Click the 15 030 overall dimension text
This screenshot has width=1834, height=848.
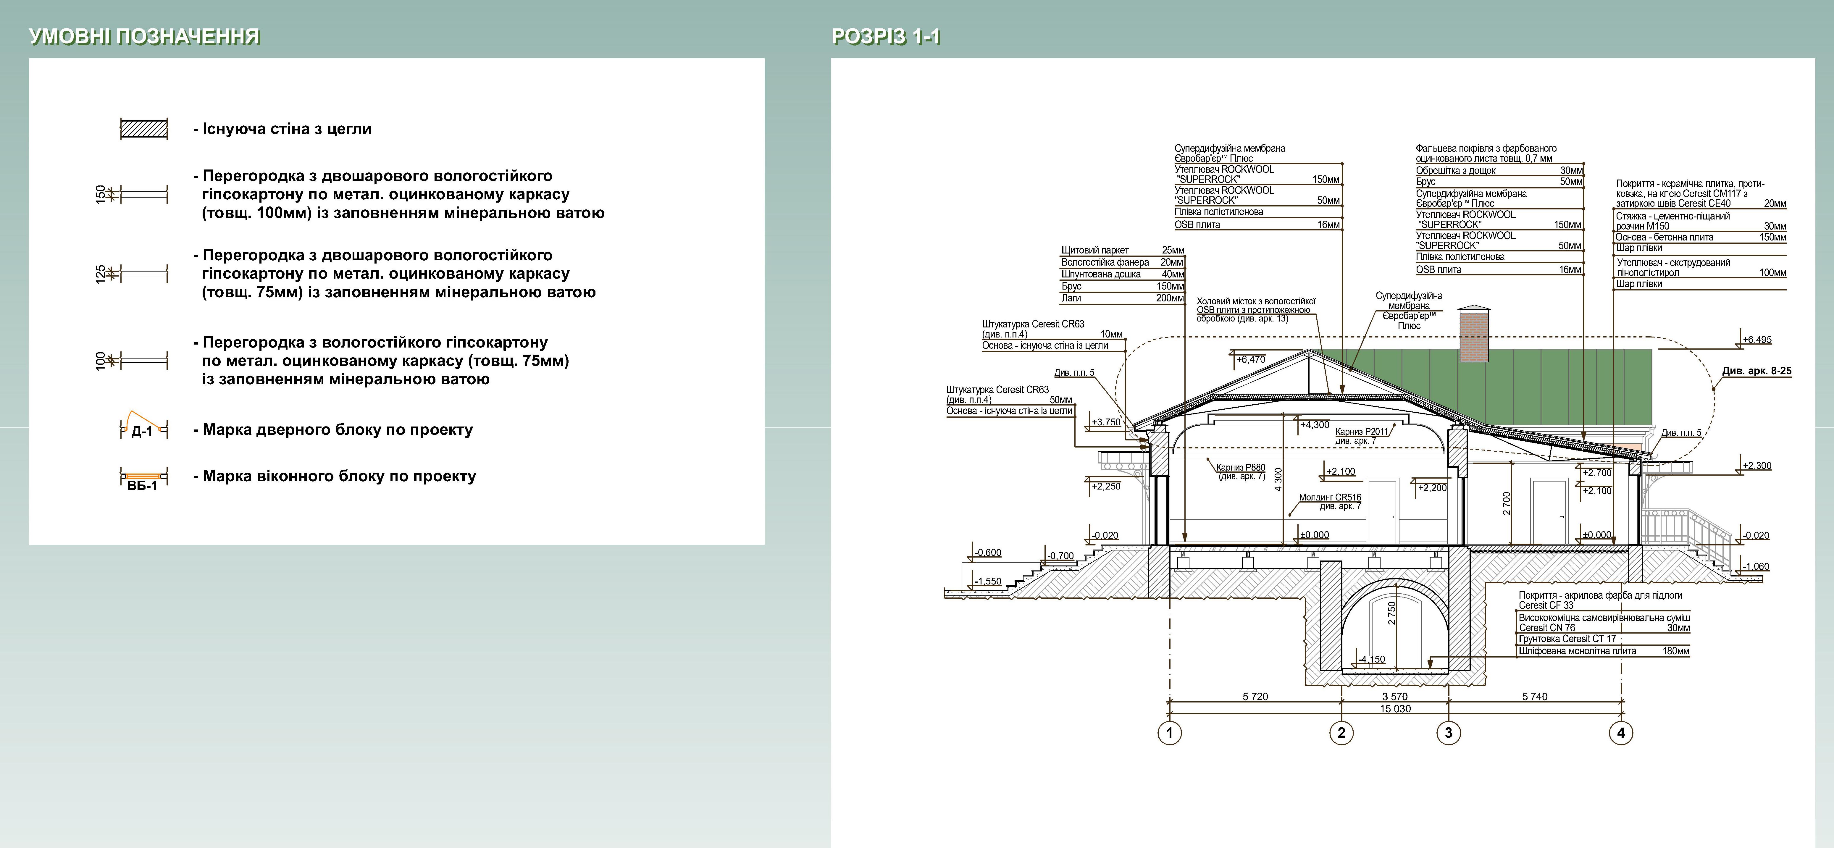pyautogui.click(x=1395, y=709)
